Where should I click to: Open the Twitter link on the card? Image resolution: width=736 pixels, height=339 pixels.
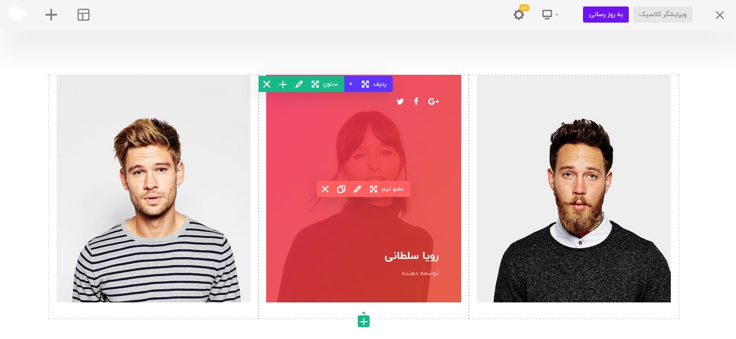(400, 101)
